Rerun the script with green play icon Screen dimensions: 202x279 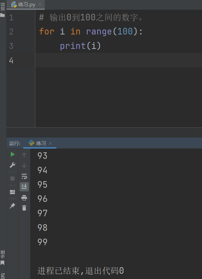click(x=12, y=154)
